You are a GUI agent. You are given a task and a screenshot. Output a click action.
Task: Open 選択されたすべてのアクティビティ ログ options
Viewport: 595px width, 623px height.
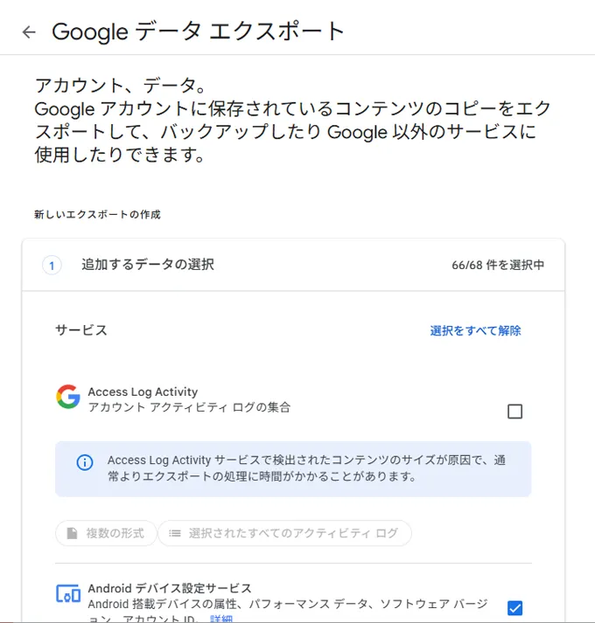click(284, 533)
